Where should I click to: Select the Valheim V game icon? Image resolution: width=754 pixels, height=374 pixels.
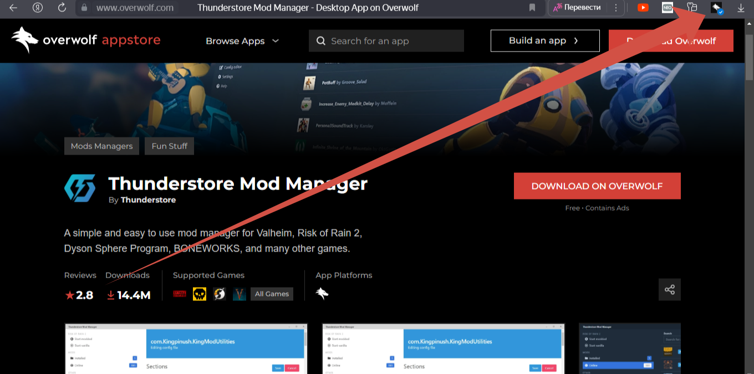coord(239,294)
